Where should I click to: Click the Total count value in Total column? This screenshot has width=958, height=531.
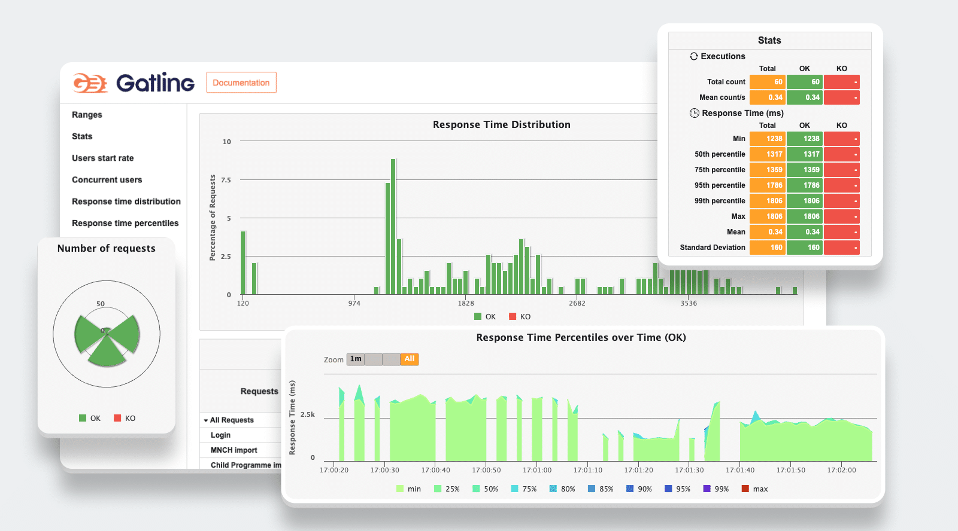pyautogui.click(x=768, y=82)
